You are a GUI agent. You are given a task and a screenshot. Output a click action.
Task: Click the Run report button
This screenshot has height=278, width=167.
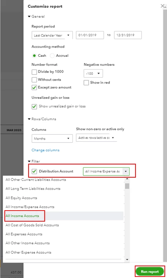click(x=150, y=272)
